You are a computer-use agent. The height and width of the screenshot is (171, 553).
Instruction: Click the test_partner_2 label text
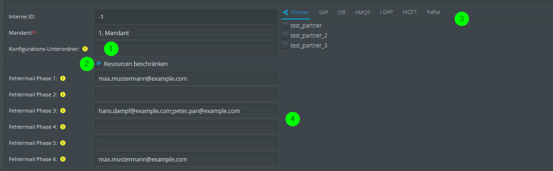pyautogui.click(x=309, y=36)
